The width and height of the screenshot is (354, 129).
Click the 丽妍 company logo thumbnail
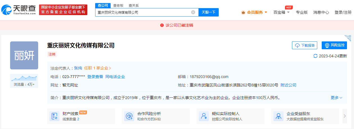click(24, 55)
